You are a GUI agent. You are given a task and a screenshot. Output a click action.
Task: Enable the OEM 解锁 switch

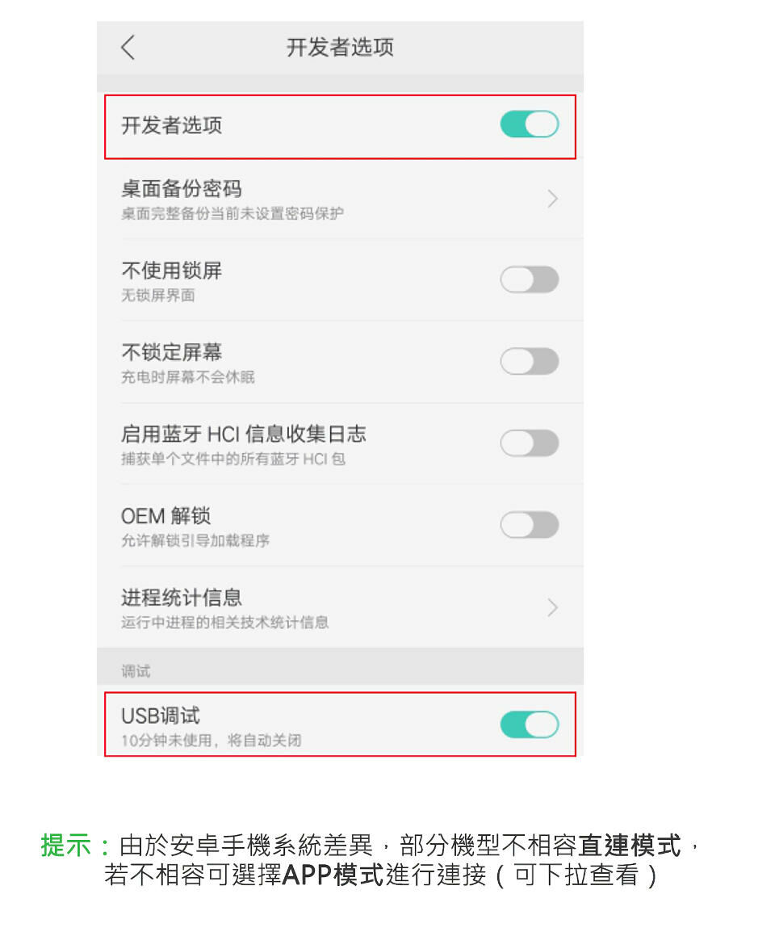pyautogui.click(x=529, y=524)
